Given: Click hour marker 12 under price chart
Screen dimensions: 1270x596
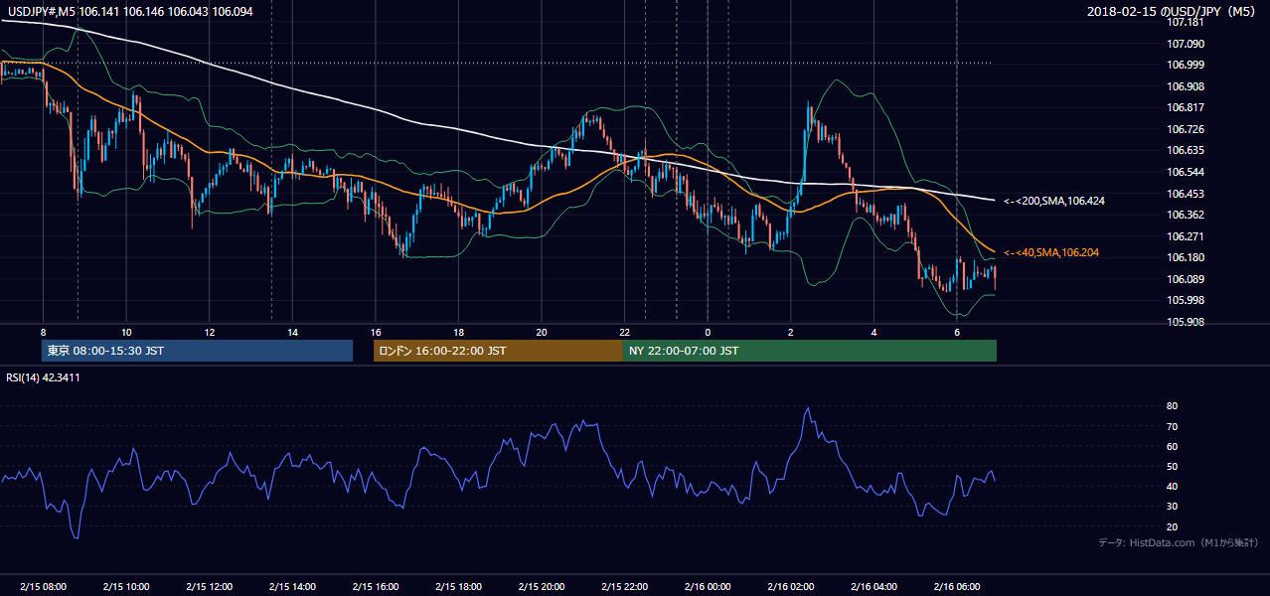Looking at the screenshot, I should click(210, 332).
